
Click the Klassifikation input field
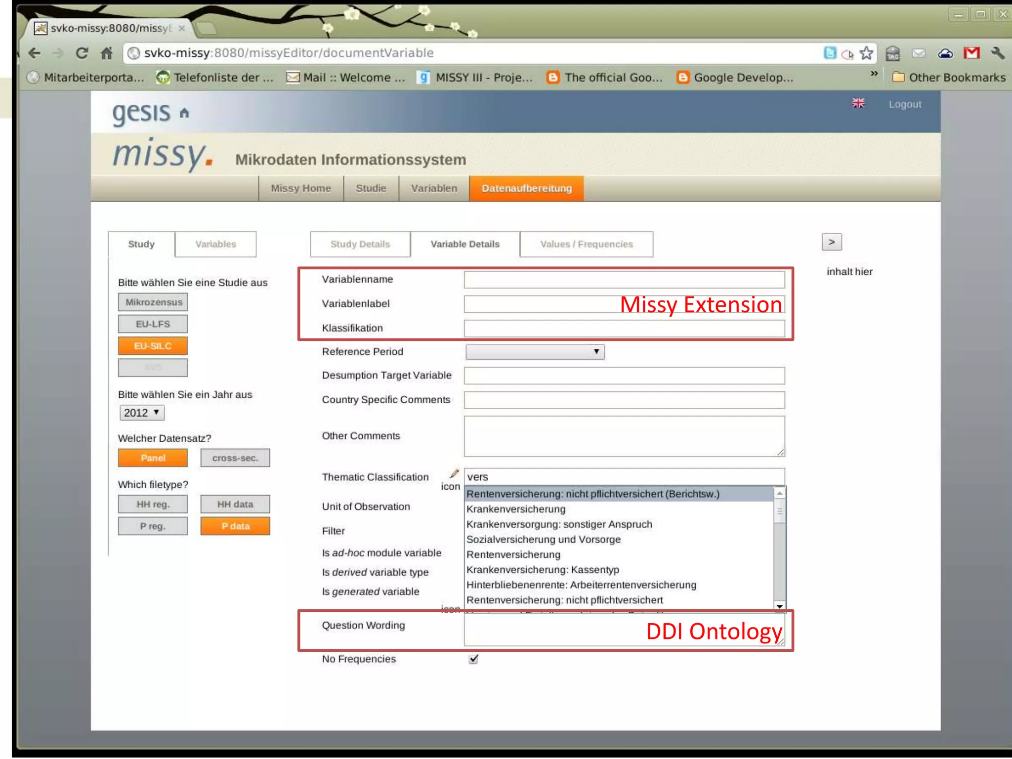[624, 328]
